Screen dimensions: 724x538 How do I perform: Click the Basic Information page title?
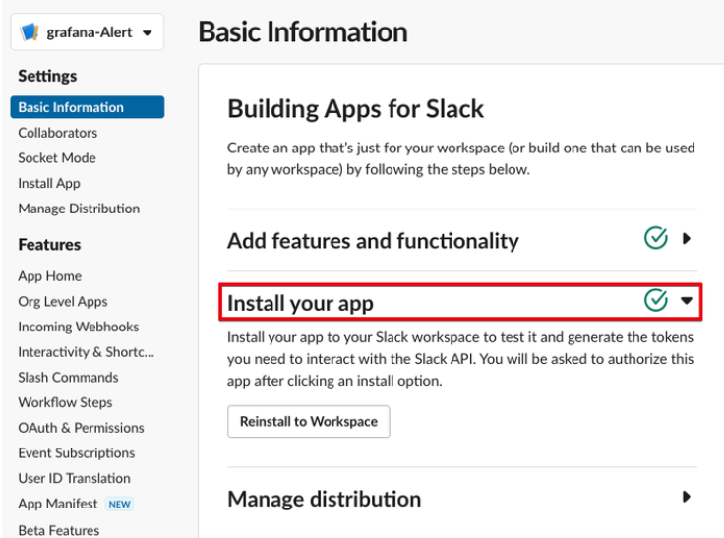[x=303, y=31]
